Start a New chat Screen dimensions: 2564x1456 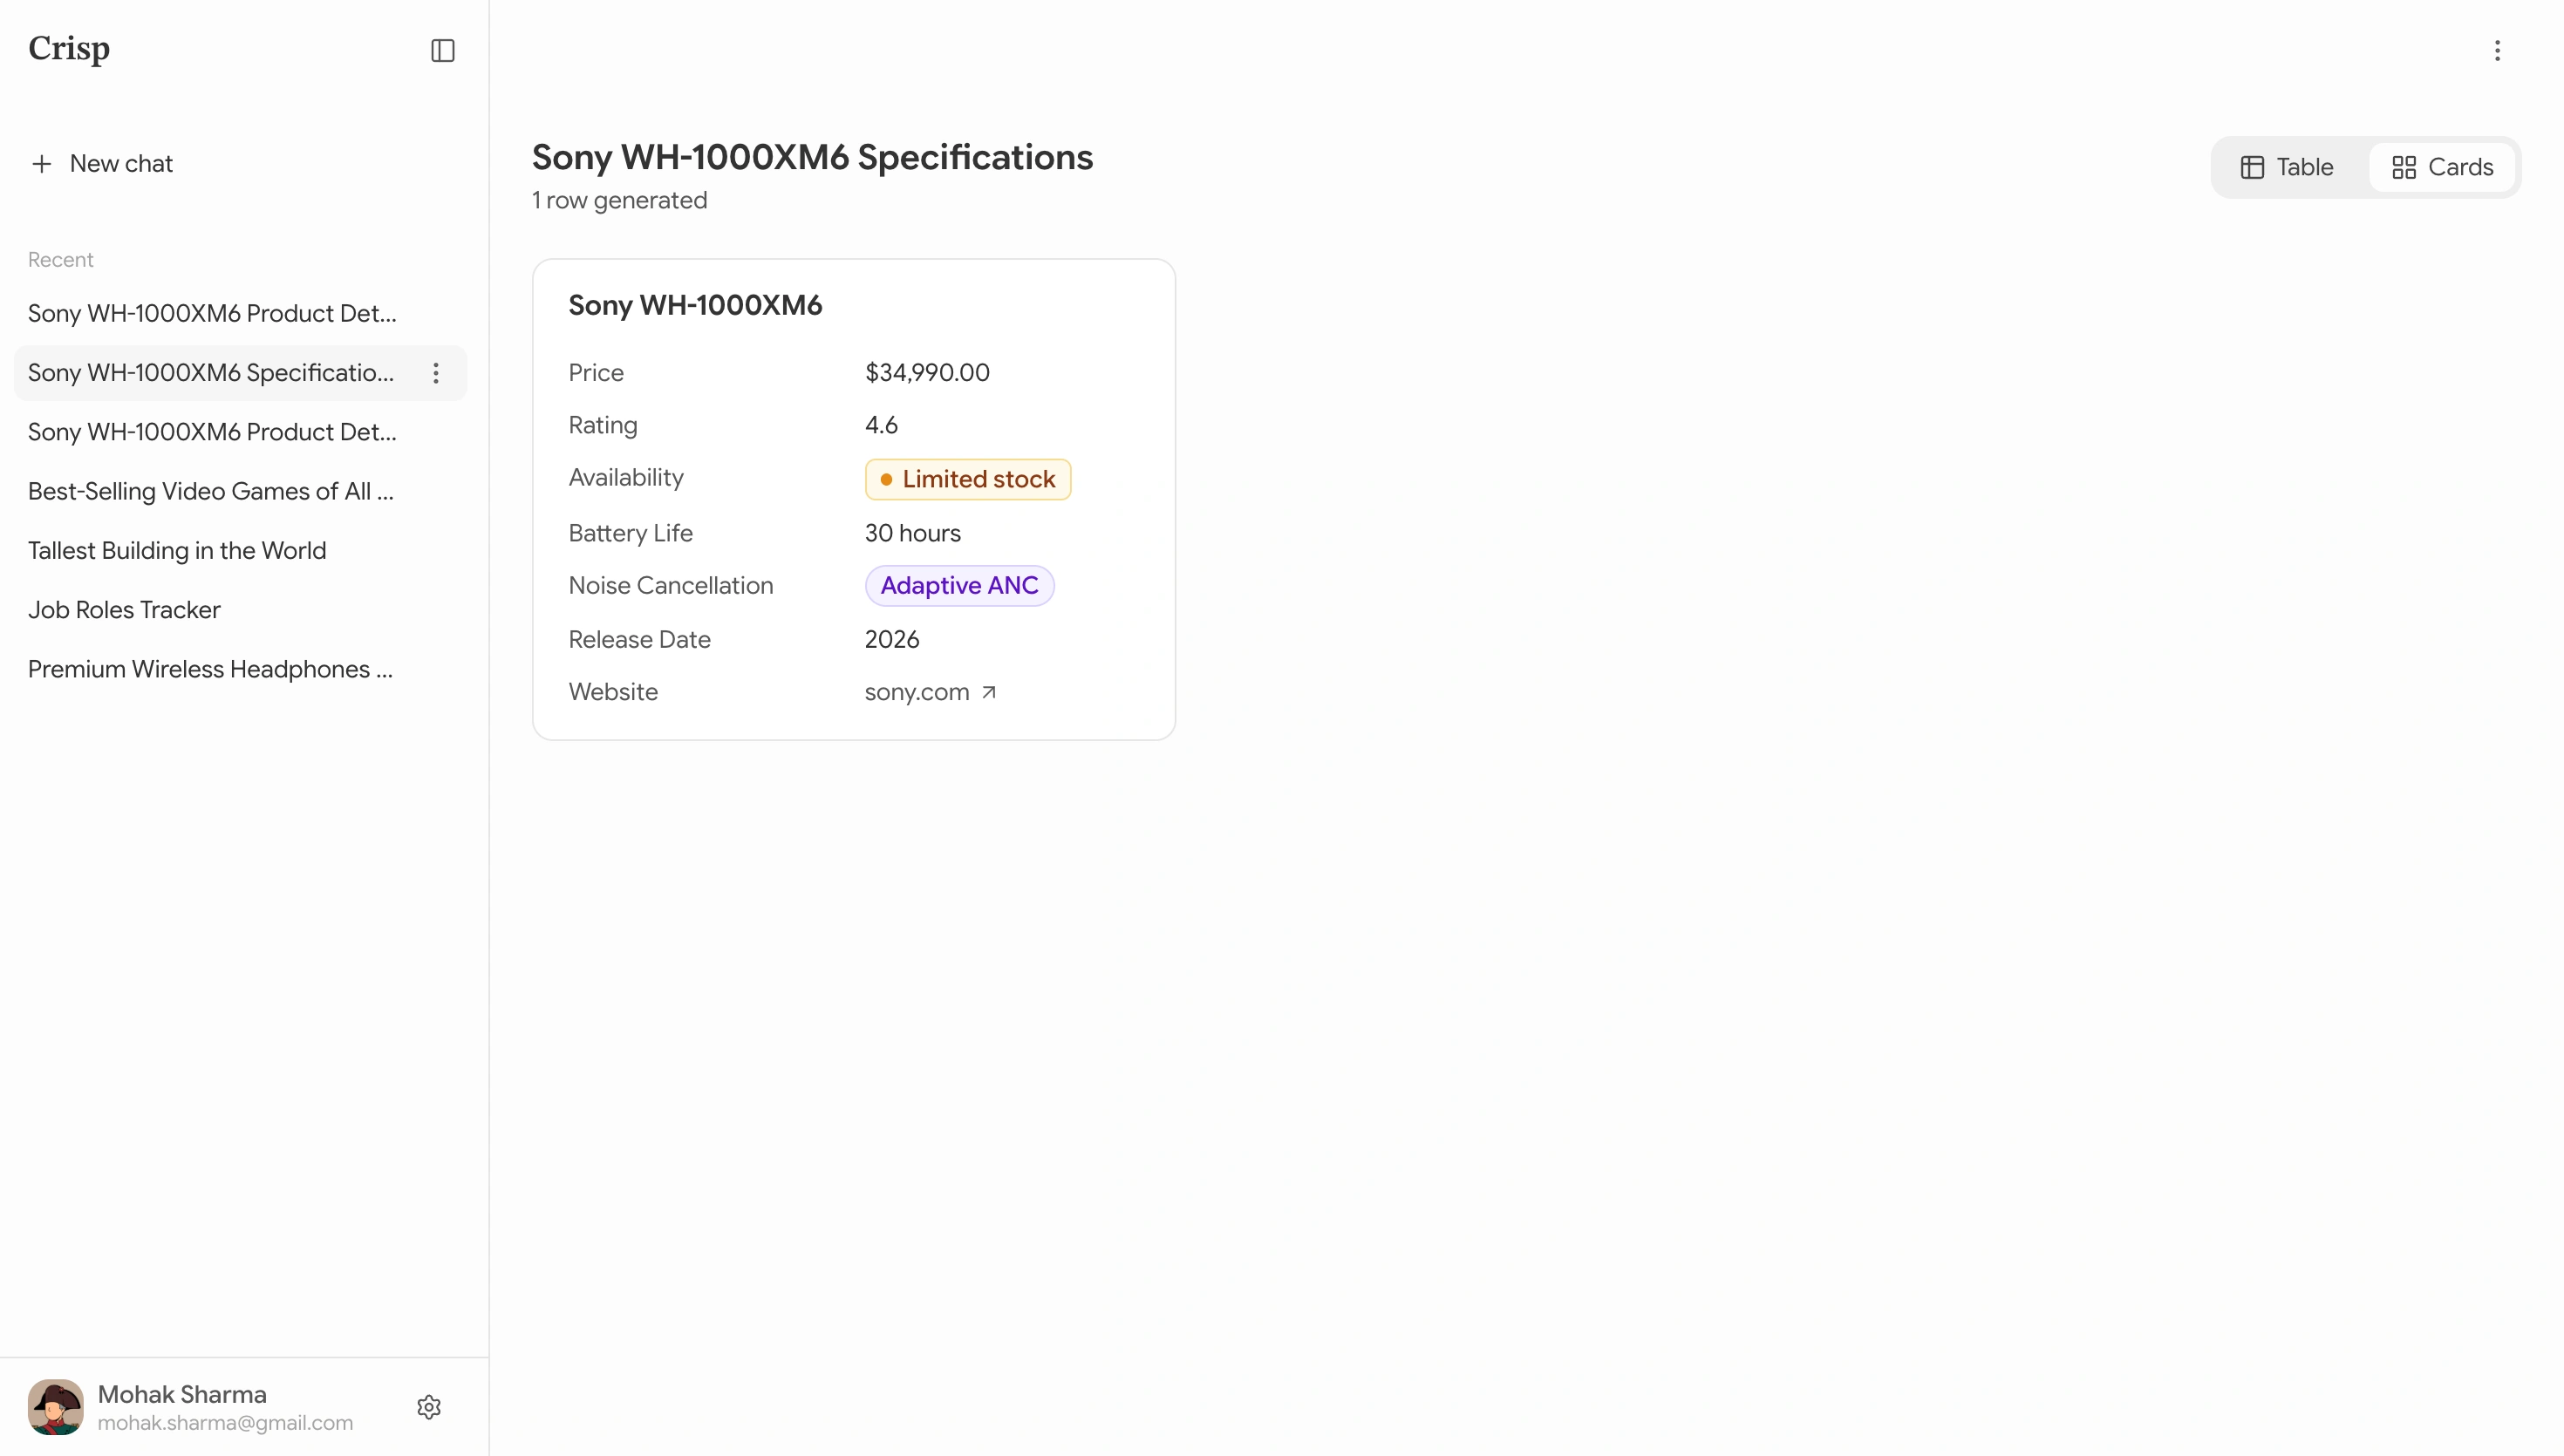[x=102, y=164]
